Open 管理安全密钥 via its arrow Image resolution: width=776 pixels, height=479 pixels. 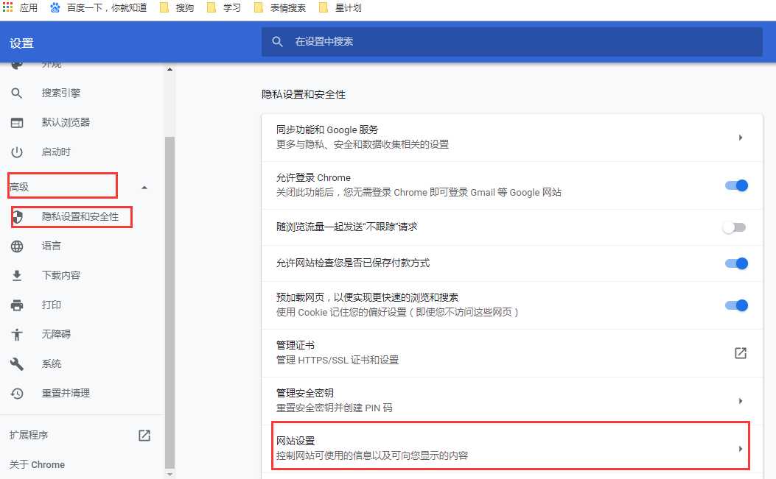click(x=741, y=400)
